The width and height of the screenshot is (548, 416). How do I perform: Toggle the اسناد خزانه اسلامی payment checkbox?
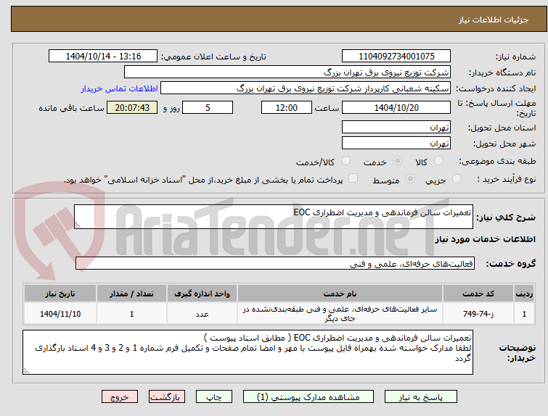[x=353, y=178]
